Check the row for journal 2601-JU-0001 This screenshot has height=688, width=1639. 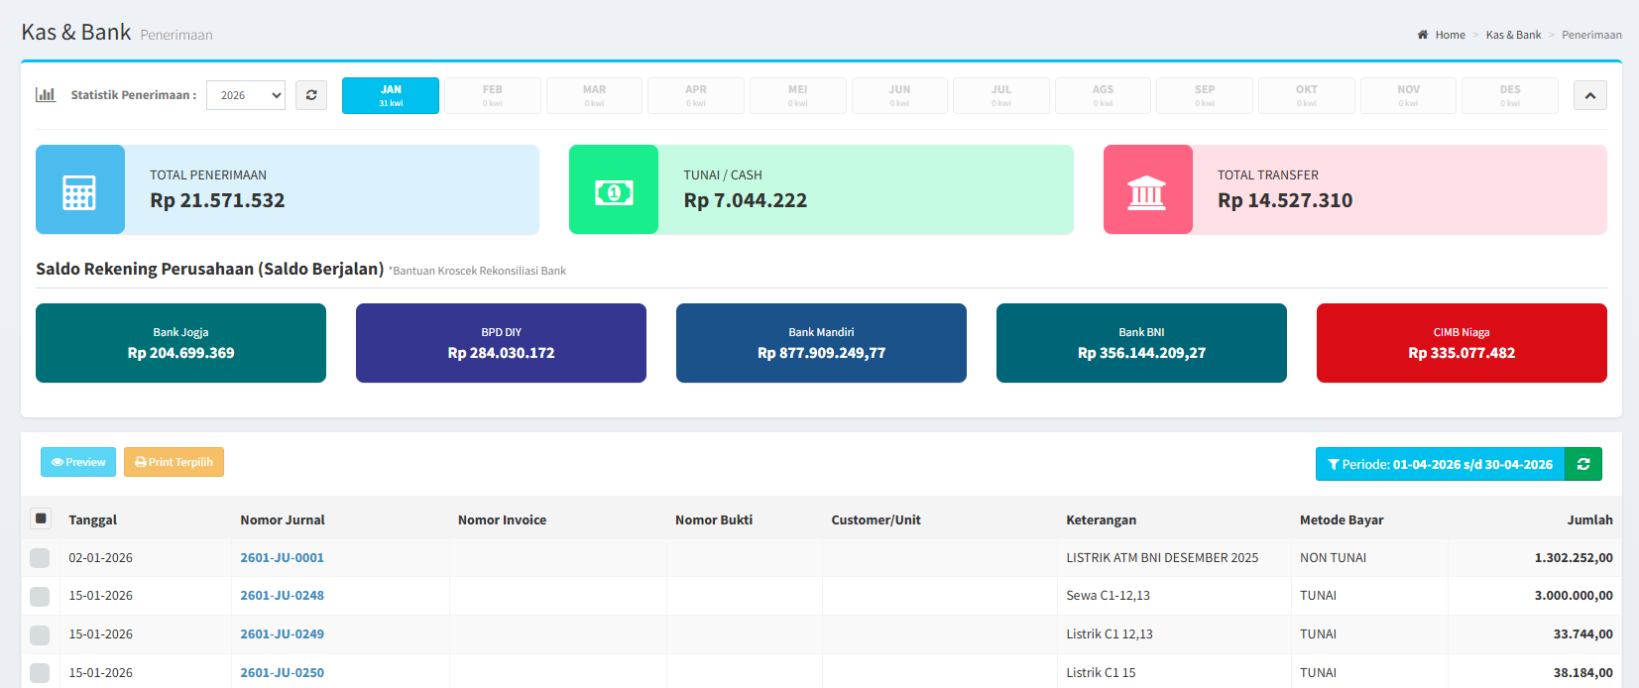(x=40, y=558)
